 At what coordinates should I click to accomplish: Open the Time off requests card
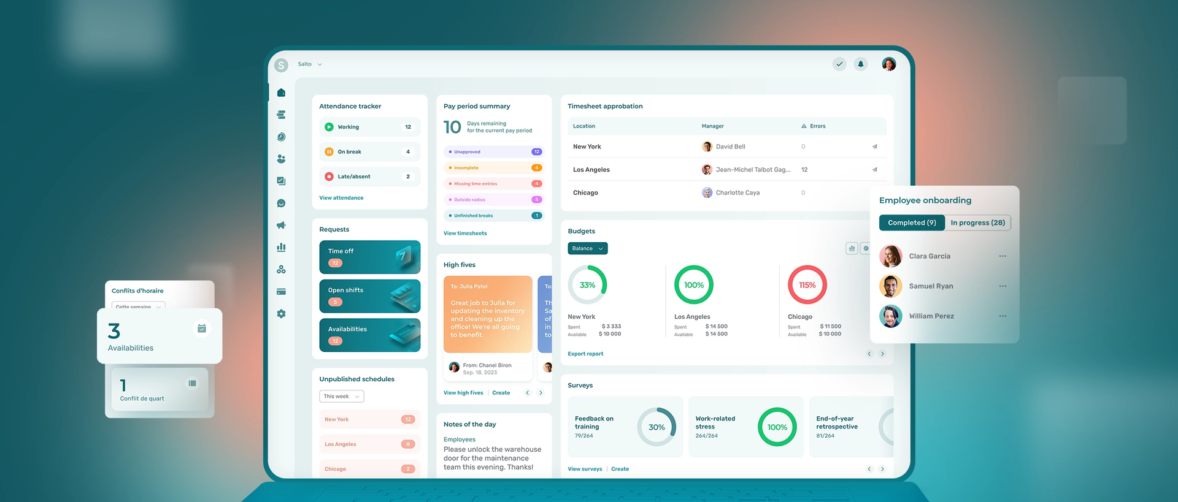tap(370, 257)
